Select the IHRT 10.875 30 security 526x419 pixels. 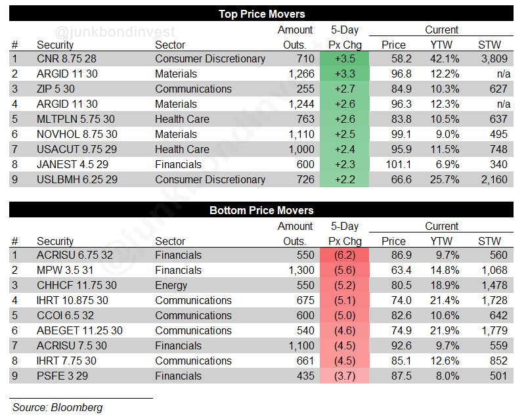pos(72,300)
